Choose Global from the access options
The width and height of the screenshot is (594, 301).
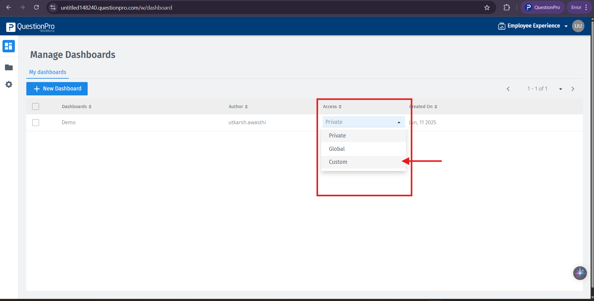363,149
